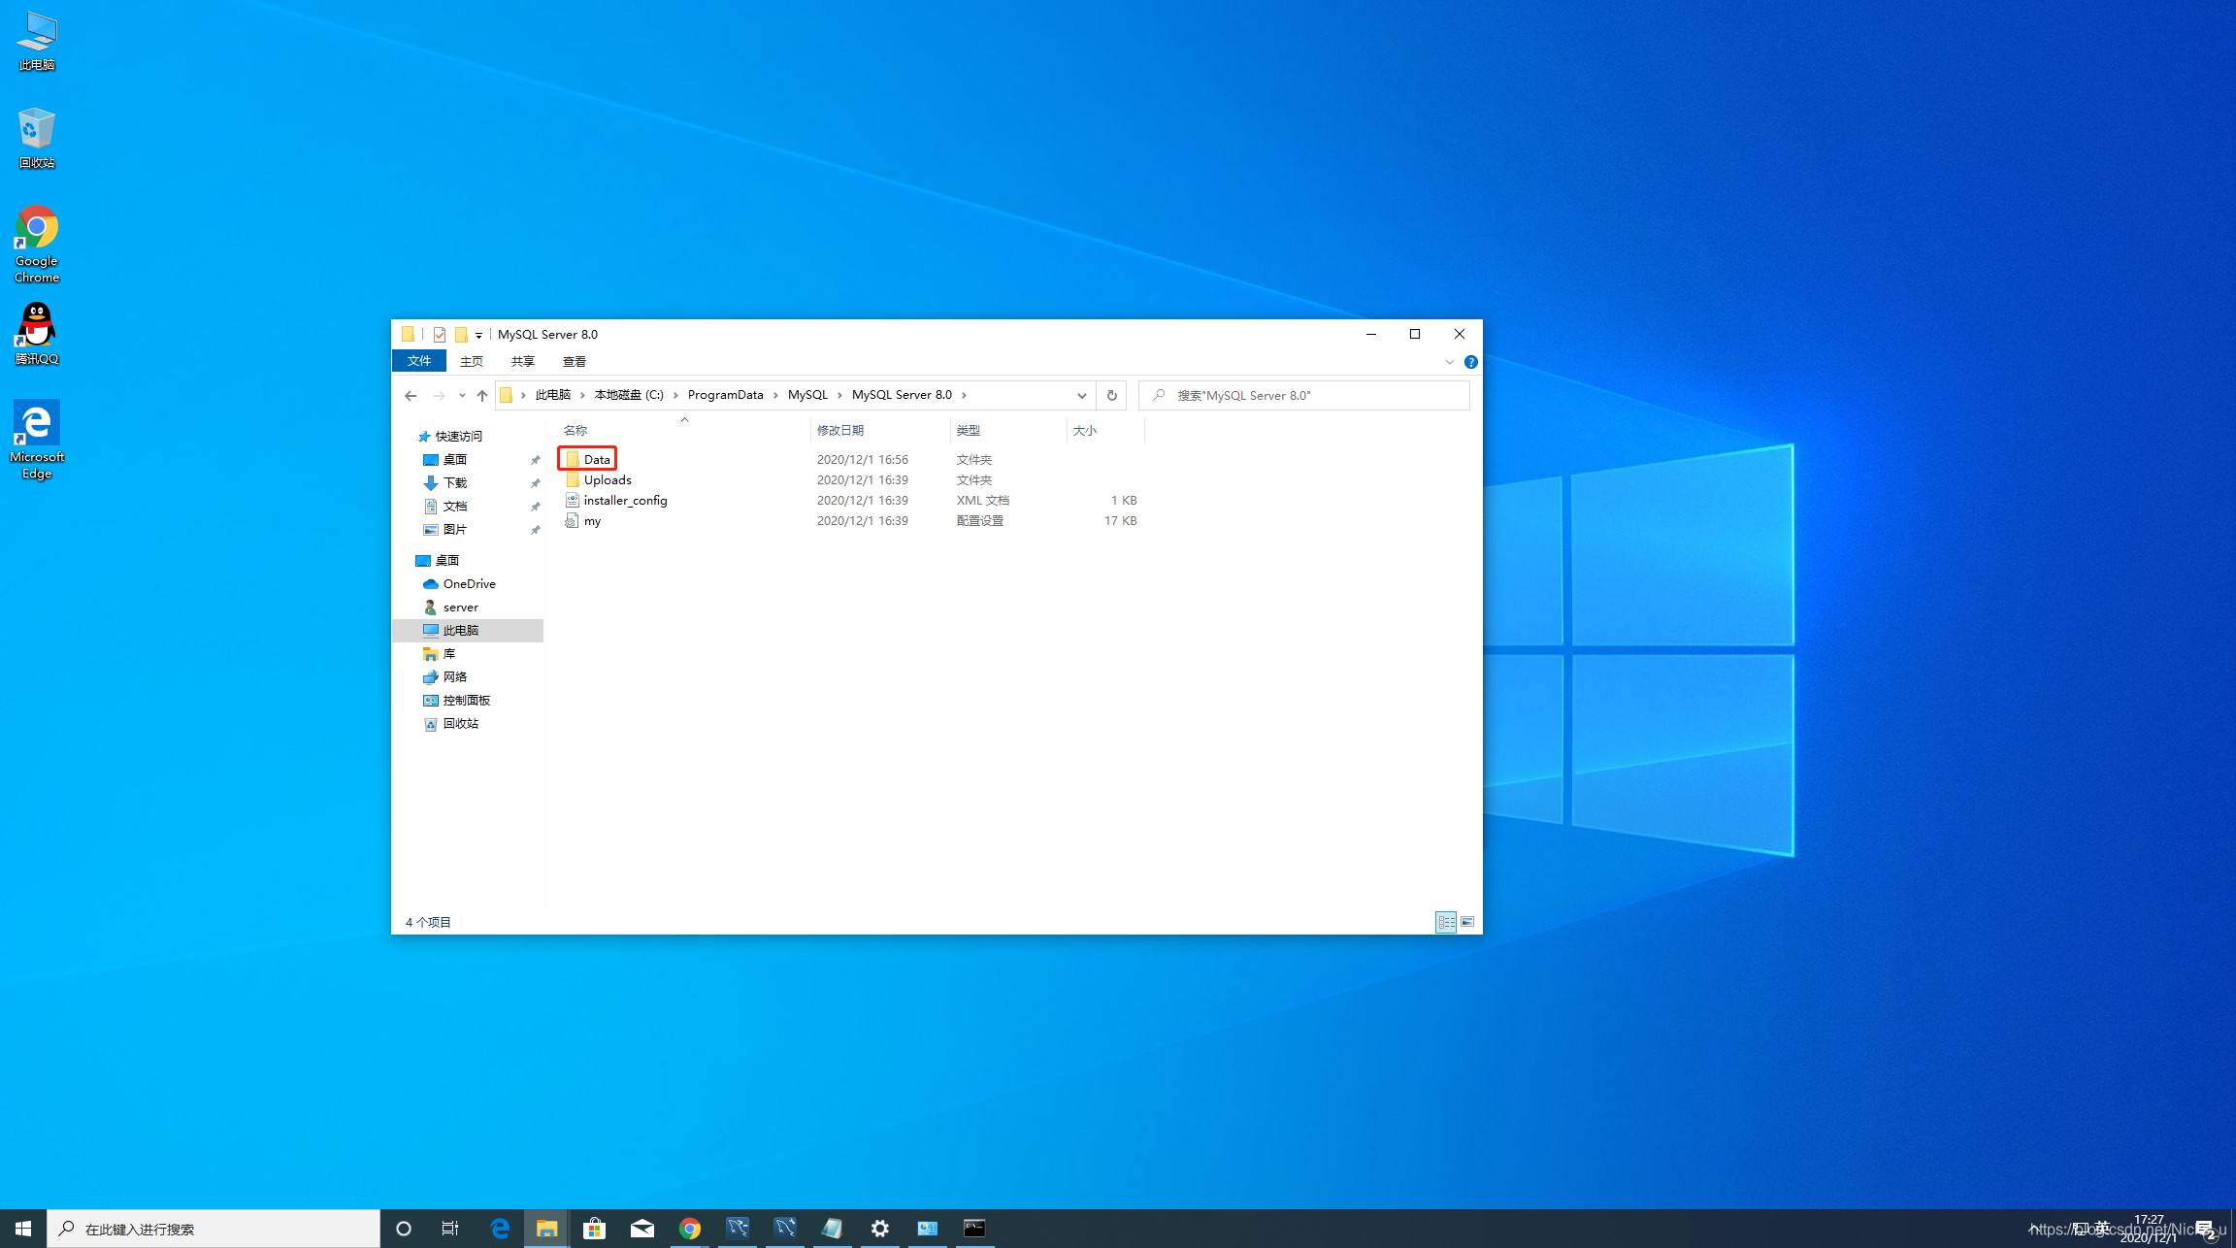Click ProgramData in the breadcrumb path
Viewport: 2236px width, 1248px height.
725,395
